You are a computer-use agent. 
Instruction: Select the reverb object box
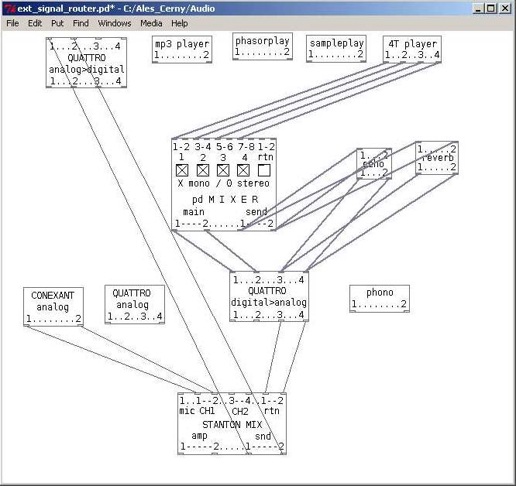(437, 158)
